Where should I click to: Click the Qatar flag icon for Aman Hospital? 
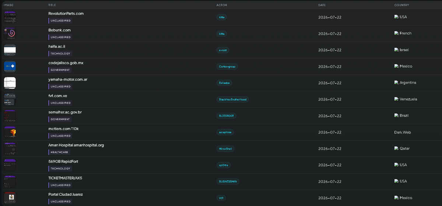click(396, 149)
